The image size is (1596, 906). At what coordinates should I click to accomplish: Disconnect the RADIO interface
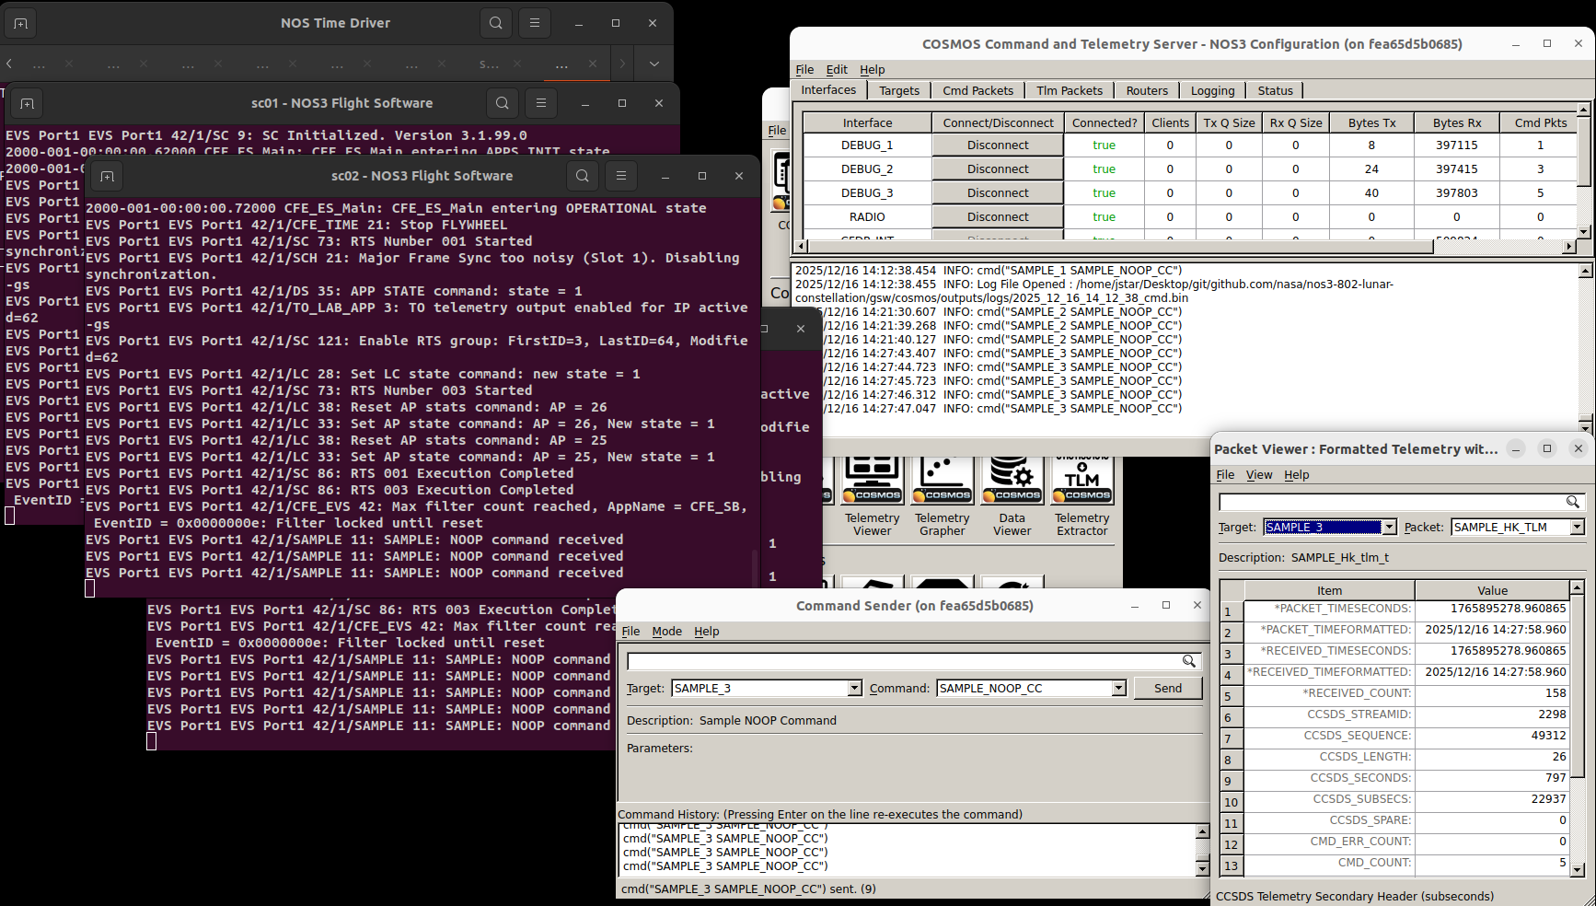[998, 217]
